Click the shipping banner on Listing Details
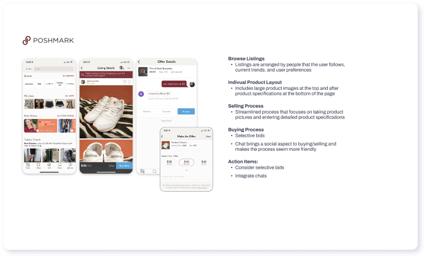The width and height of the screenshot is (426, 258). coord(106,75)
